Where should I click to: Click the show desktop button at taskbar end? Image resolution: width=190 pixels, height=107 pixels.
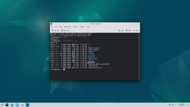pos(187,105)
